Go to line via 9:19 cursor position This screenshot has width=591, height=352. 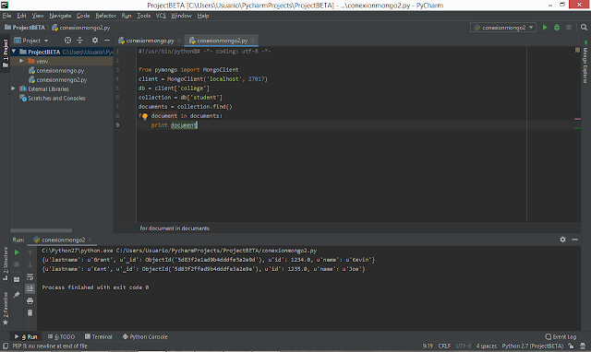click(428, 346)
